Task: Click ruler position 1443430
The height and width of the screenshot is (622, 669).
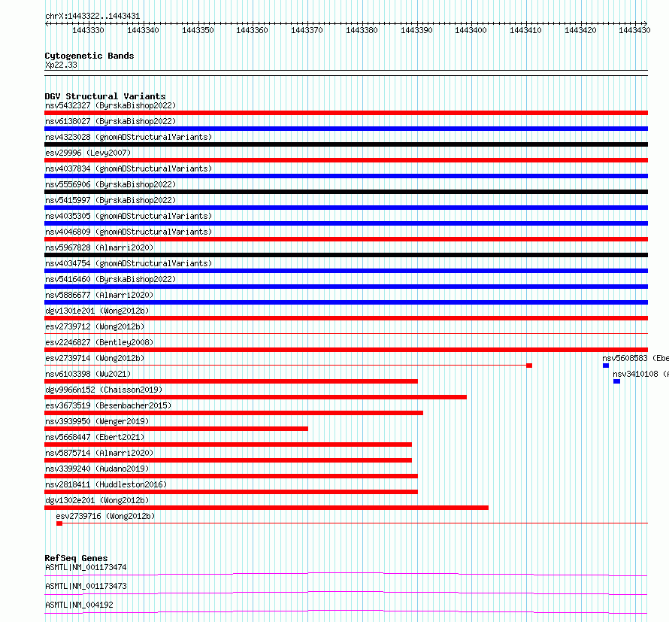Action: 634,30
